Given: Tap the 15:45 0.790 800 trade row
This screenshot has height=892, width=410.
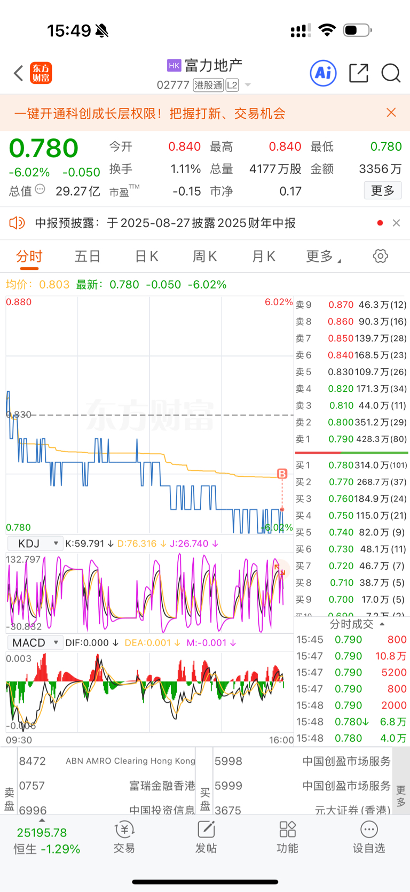Looking at the screenshot, I should (351, 640).
